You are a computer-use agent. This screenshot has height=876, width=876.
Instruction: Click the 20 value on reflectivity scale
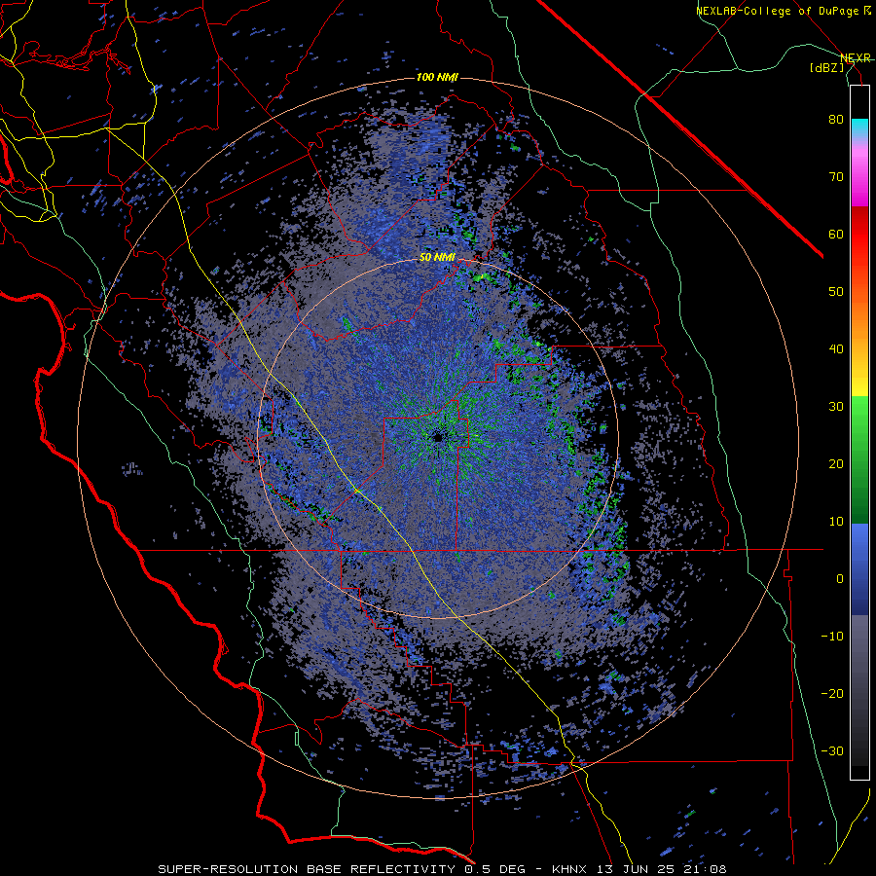[x=836, y=464]
